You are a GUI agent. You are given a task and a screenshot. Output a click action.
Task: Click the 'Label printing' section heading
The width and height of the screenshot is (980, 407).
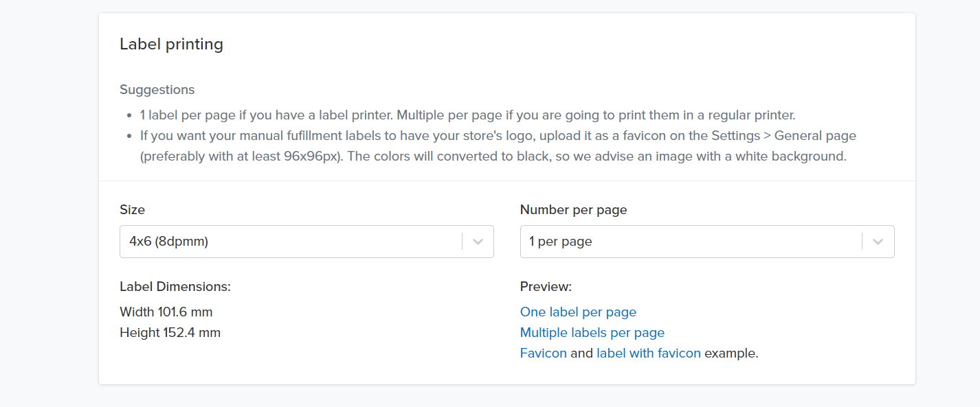pyautogui.click(x=171, y=45)
